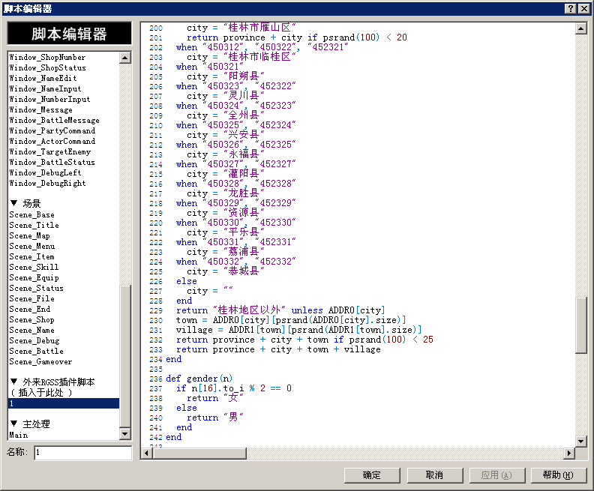This screenshot has height=491, width=594.
Task: Select the Scene_Map script
Action: [x=64, y=236]
